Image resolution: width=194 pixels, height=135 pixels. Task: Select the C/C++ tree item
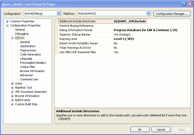tap(19, 38)
